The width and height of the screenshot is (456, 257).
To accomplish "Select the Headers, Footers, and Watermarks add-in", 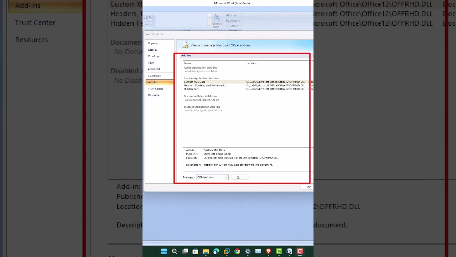I will [205, 85].
